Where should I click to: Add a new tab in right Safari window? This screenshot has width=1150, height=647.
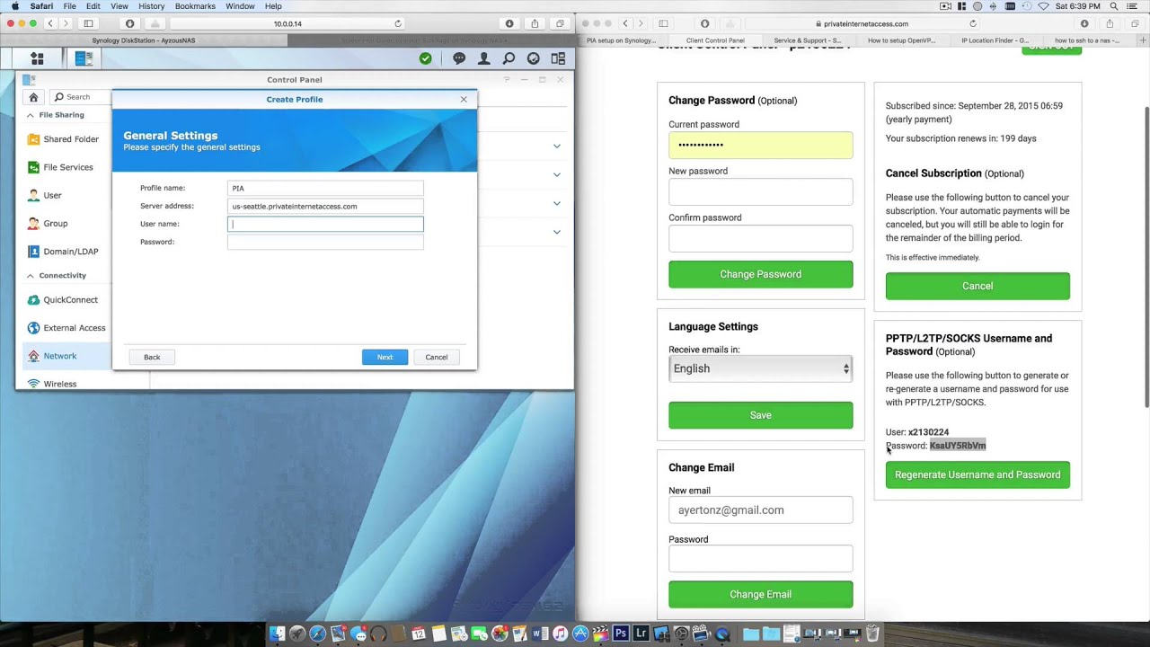click(x=1142, y=40)
